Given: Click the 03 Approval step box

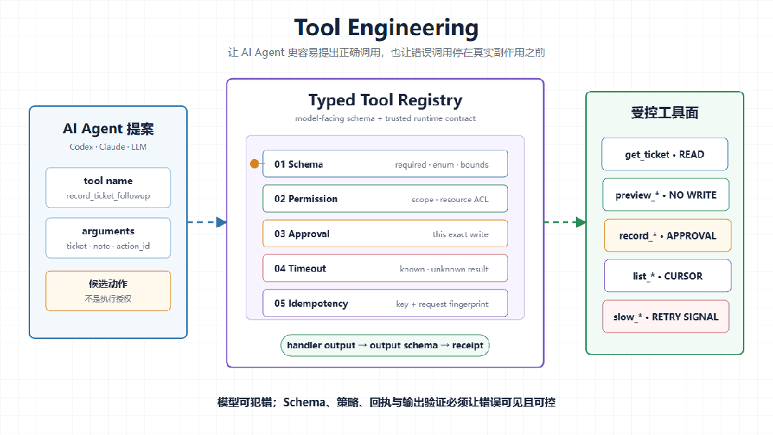Looking at the screenshot, I should click(x=385, y=234).
